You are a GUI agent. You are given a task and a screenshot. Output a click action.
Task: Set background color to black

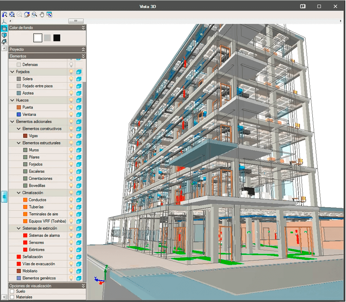click(x=57, y=38)
